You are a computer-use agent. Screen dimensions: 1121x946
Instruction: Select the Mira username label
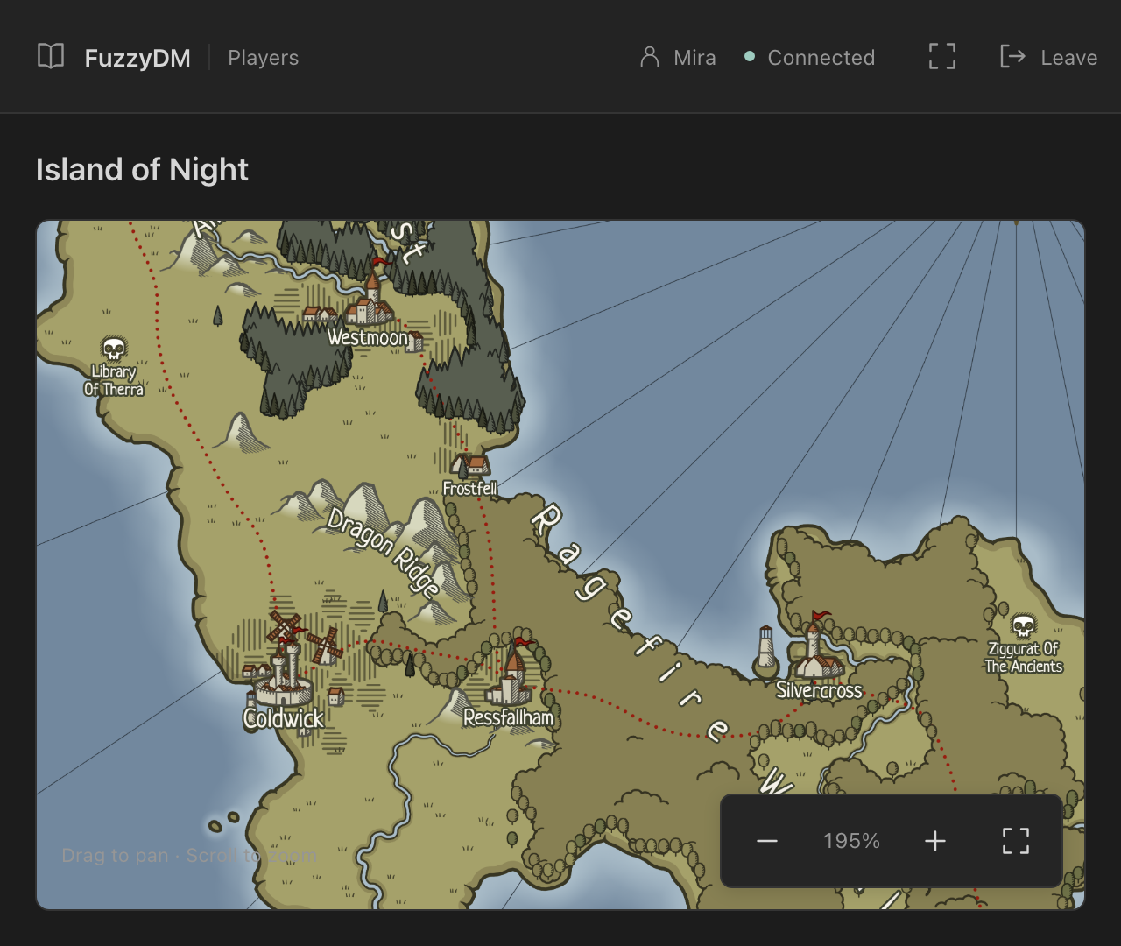pos(694,58)
